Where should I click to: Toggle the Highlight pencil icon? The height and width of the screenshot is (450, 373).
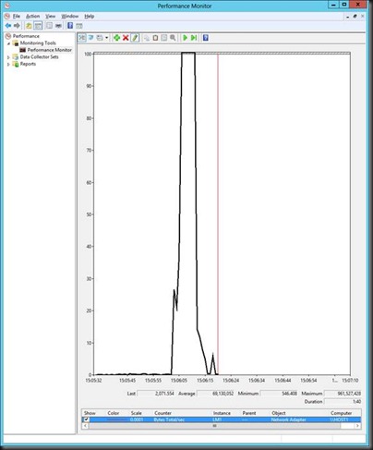click(x=135, y=38)
